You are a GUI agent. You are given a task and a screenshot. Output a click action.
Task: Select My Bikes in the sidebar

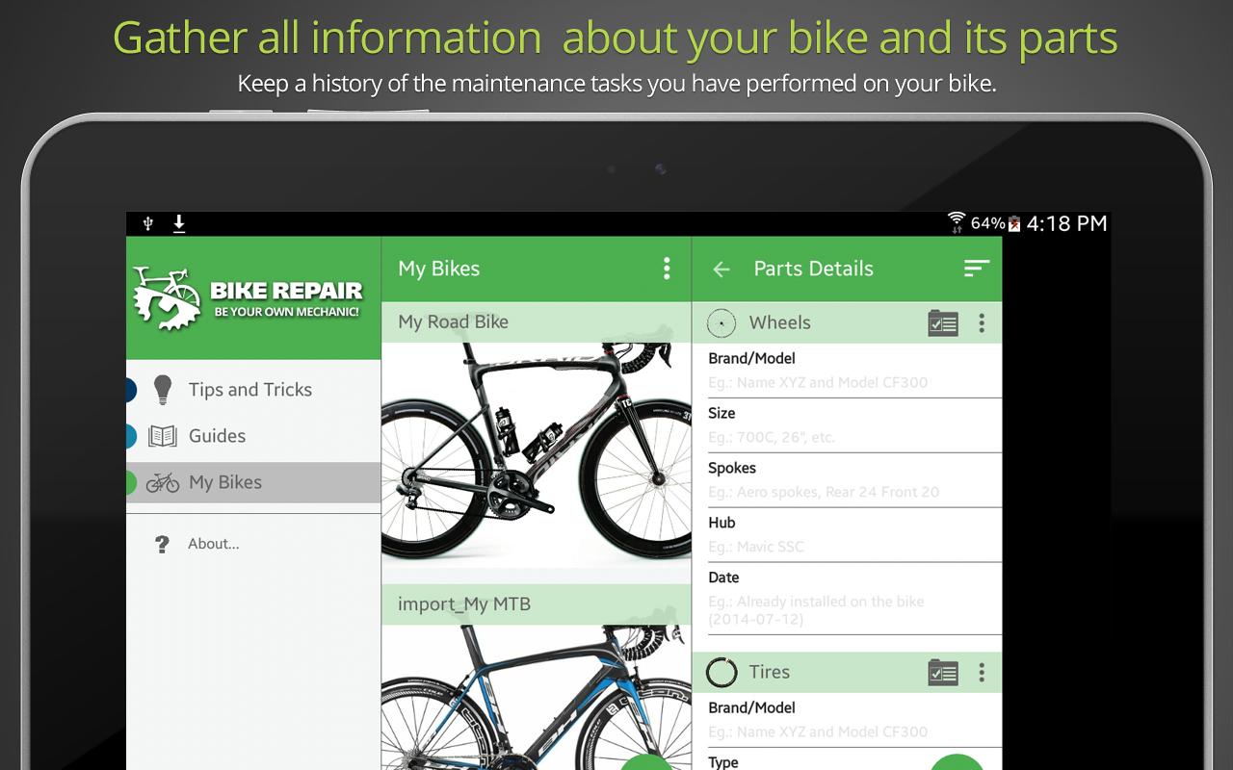pos(253,482)
